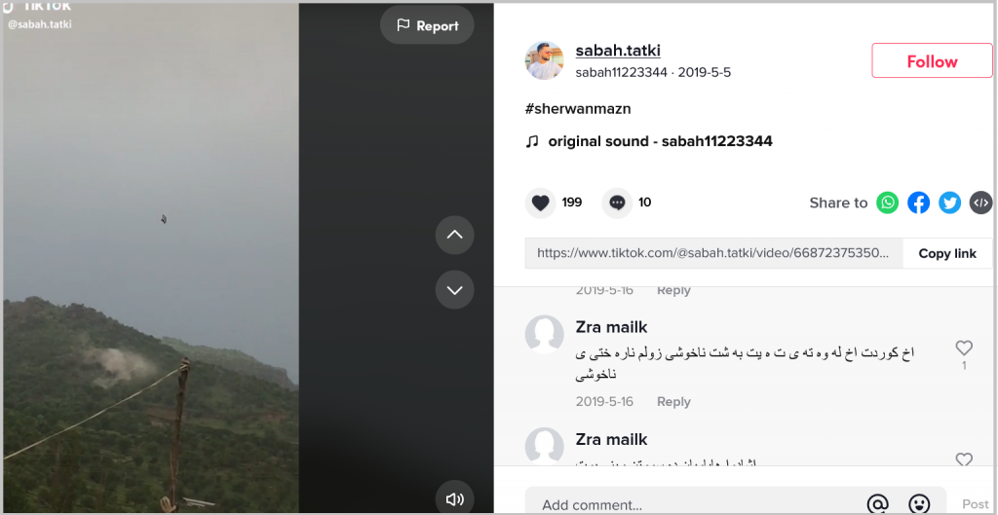
Task: Follow sabah.tatki
Action: point(932,61)
